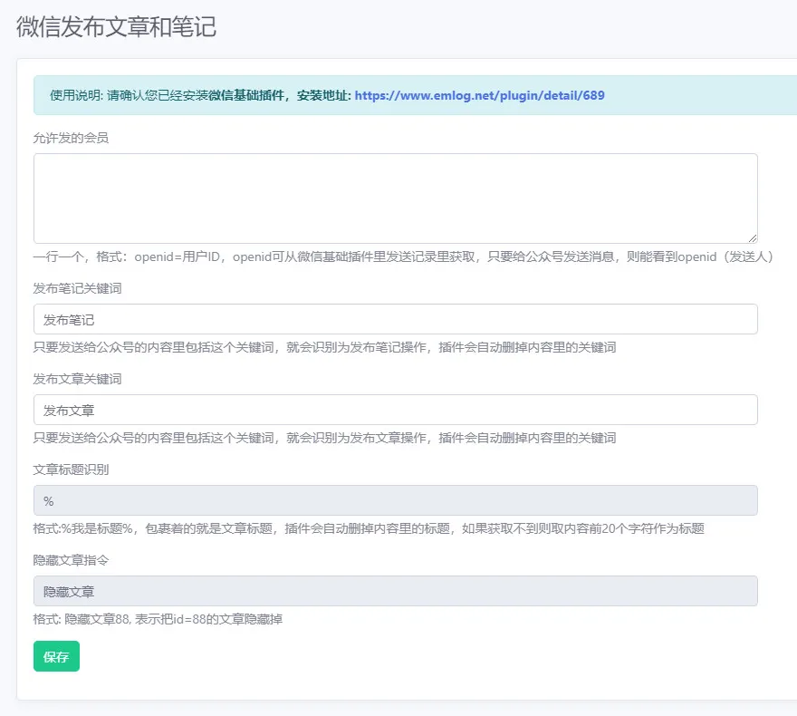Image resolution: width=797 pixels, height=716 pixels.
Task: Click the green 保存 button
Action: pyautogui.click(x=56, y=656)
